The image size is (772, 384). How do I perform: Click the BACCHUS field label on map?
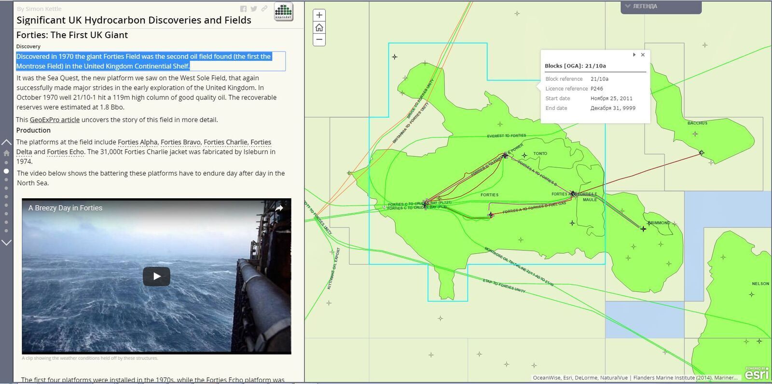click(x=697, y=123)
